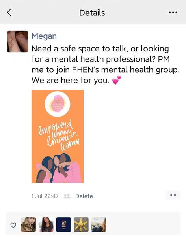Image resolution: width=186 pixels, height=237 pixels.
Task: Tap the pink hearts emoji in post
Action: pyautogui.click(x=117, y=80)
